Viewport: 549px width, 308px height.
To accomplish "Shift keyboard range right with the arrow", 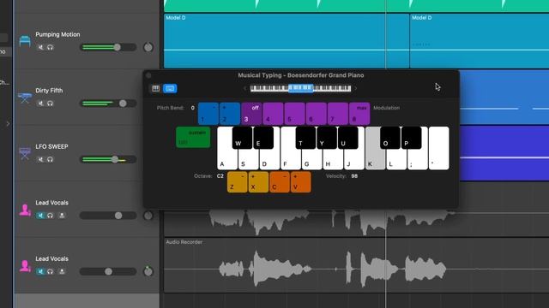I will coord(356,89).
